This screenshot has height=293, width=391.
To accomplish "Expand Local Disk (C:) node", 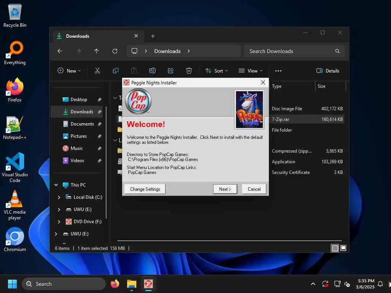I will tap(59, 197).
